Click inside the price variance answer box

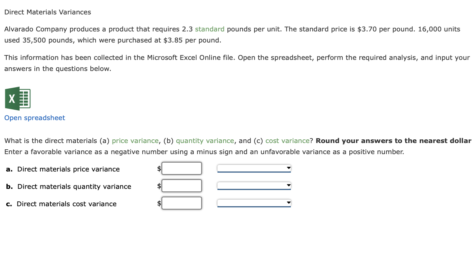[x=182, y=168]
